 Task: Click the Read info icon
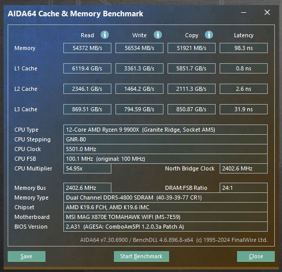click(x=105, y=35)
